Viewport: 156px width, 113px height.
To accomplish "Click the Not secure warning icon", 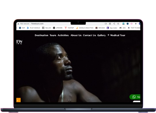I will click(18, 24).
